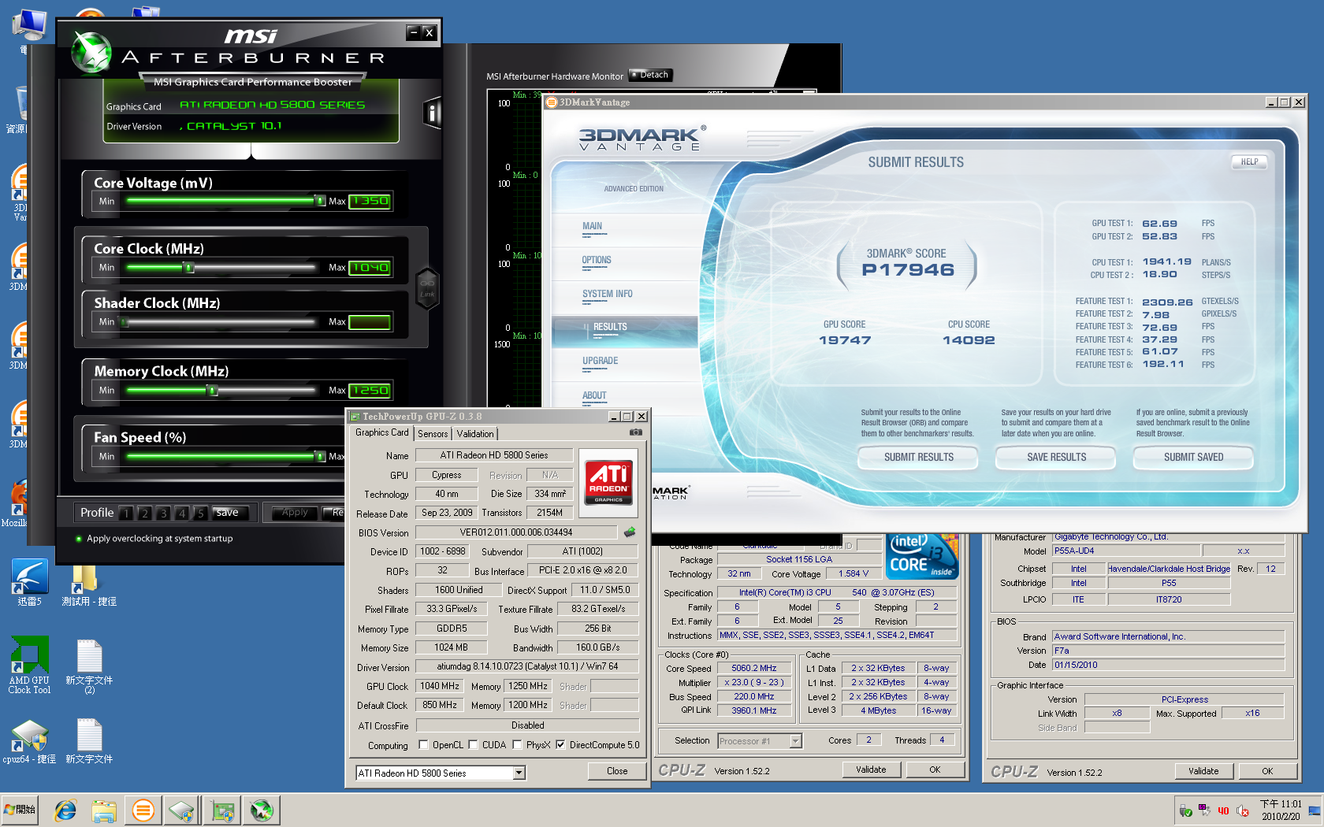Click the SUBMIT RESULTS button

(x=918, y=457)
